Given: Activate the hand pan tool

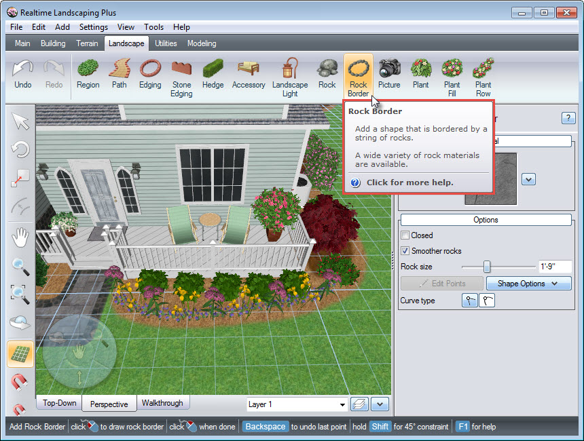Looking at the screenshot, I should coord(20,237).
